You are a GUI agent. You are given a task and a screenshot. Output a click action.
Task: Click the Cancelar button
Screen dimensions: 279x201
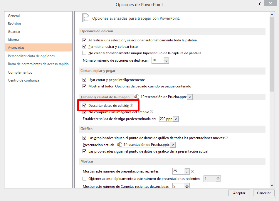point(263,193)
